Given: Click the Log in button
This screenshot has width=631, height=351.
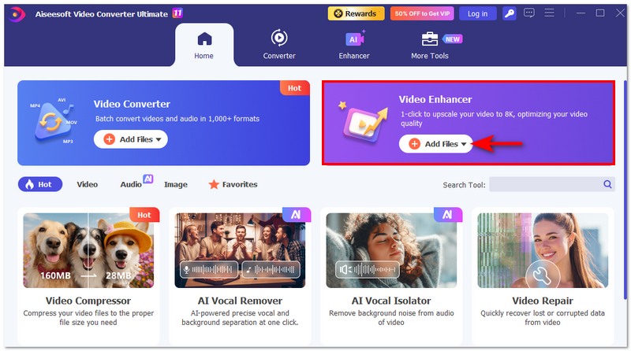Looking at the screenshot, I should (x=477, y=13).
